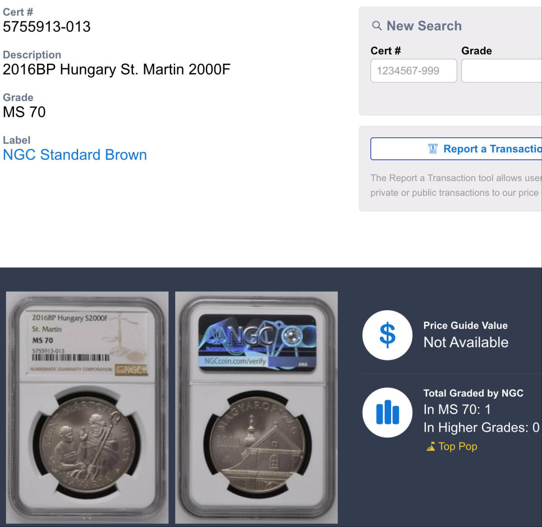Click the In MS 70: 1 count

pyautogui.click(x=457, y=410)
